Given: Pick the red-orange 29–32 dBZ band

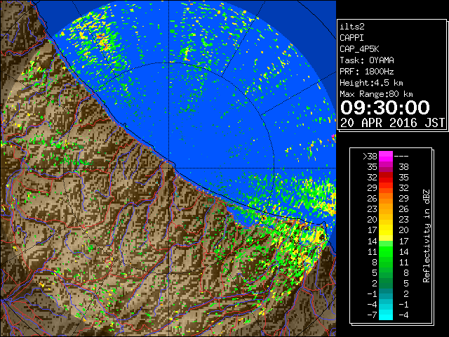Looking at the screenshot, I should [386, 188].
